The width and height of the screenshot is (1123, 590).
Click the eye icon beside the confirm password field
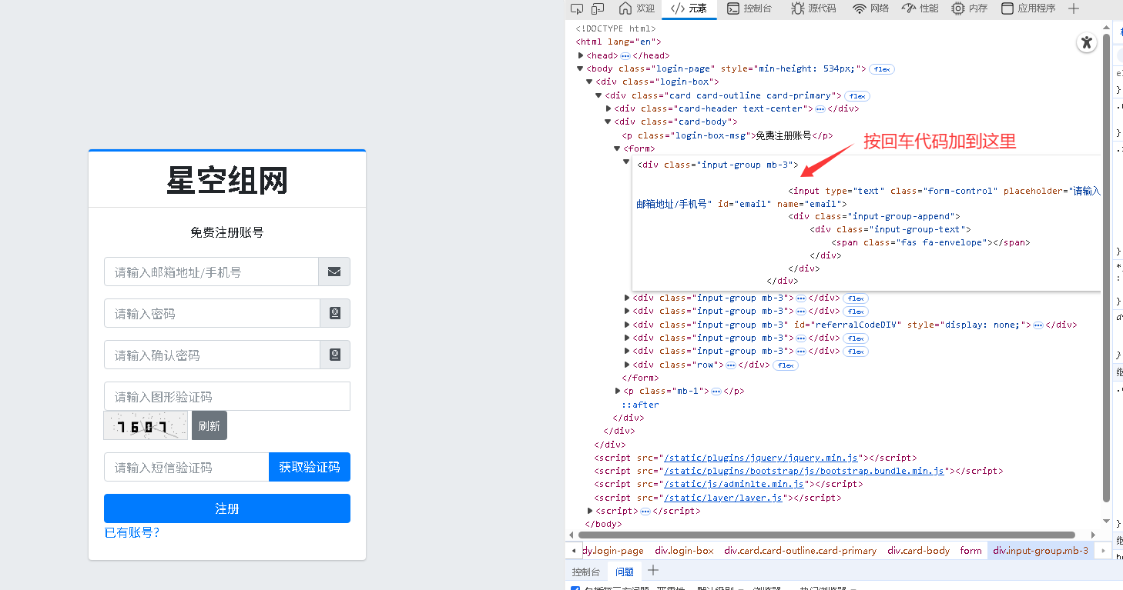click(334, 355)
